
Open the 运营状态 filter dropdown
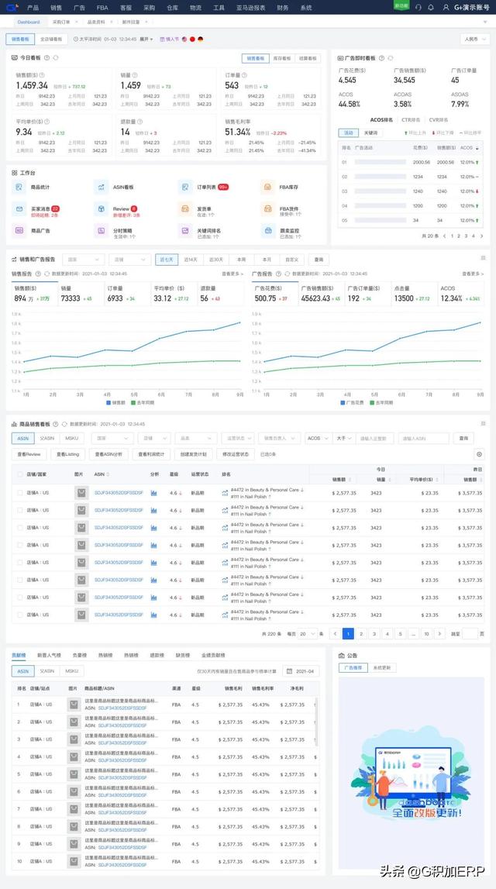pos(237,438)
